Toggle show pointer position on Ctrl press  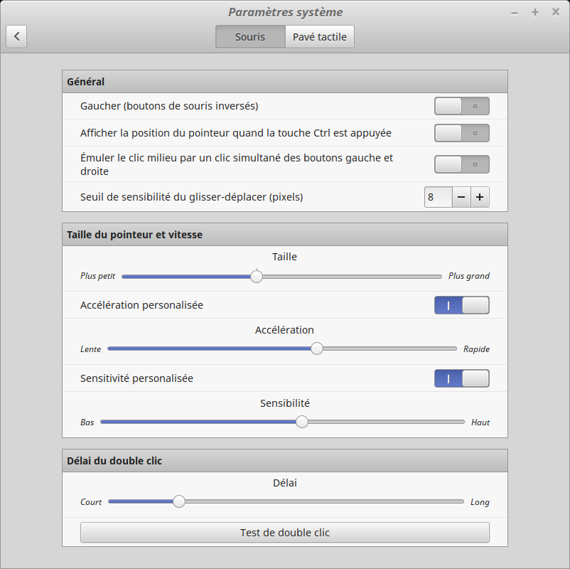pyautogui.click(x=461, y=133)
